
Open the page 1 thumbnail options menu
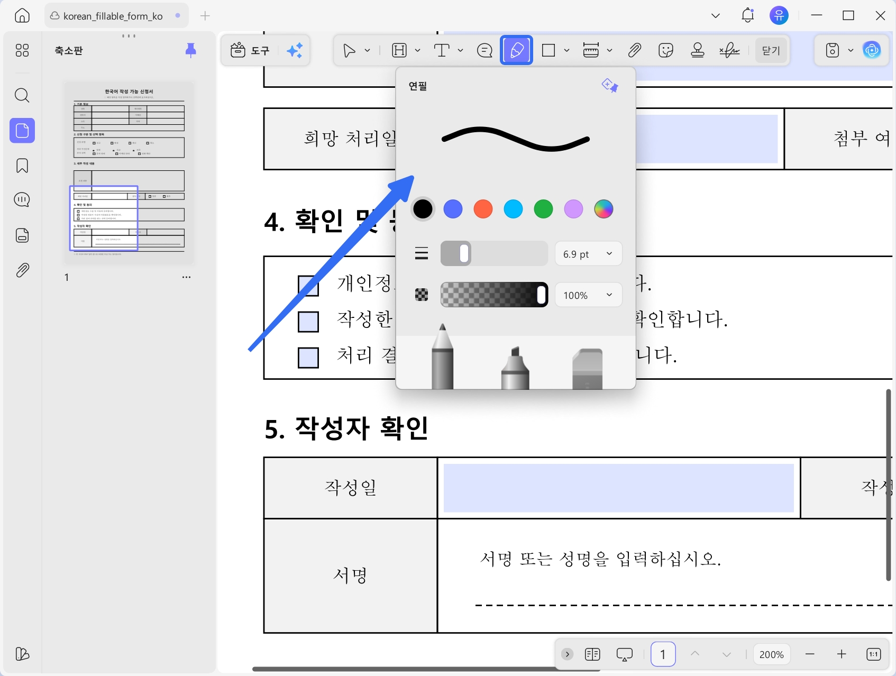coord(186,277)
